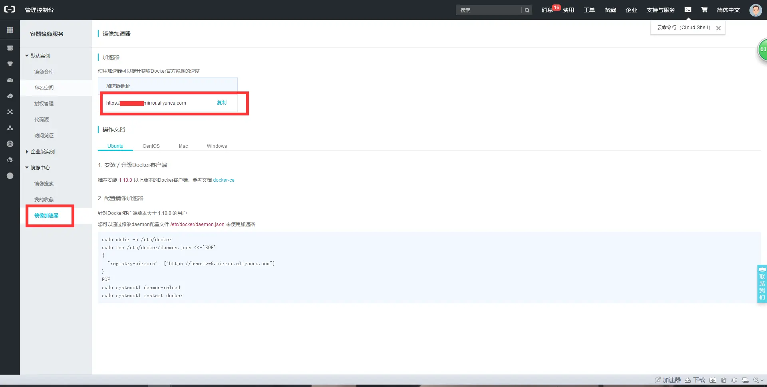The width and height of the screenshot is (767, 387).
Task: Click the search magnifier icon in the top bar
Action: [x=527, y=10]
